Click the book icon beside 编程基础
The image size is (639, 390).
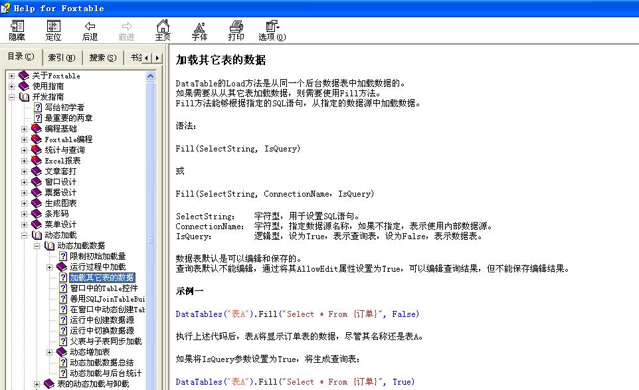(x=37, y=128)
